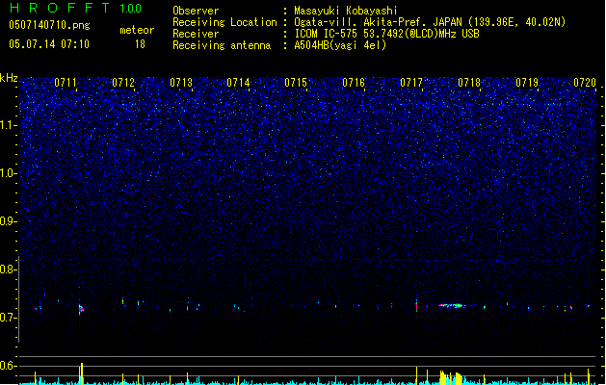Click the kHz axis unit label
The image size is (606, 385).
click(9, 78)
